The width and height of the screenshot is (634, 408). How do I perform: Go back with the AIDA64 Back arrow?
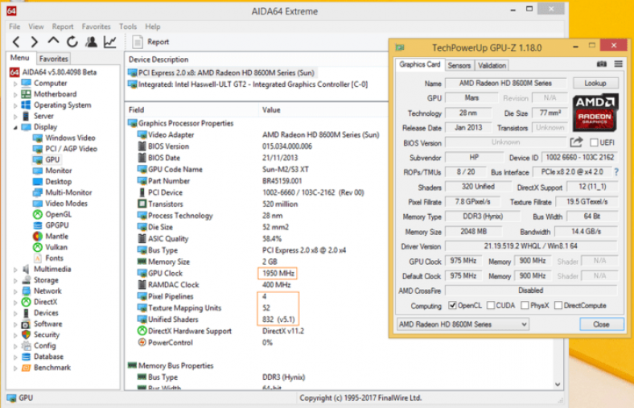pyautogui.click(x=16, y=42)
